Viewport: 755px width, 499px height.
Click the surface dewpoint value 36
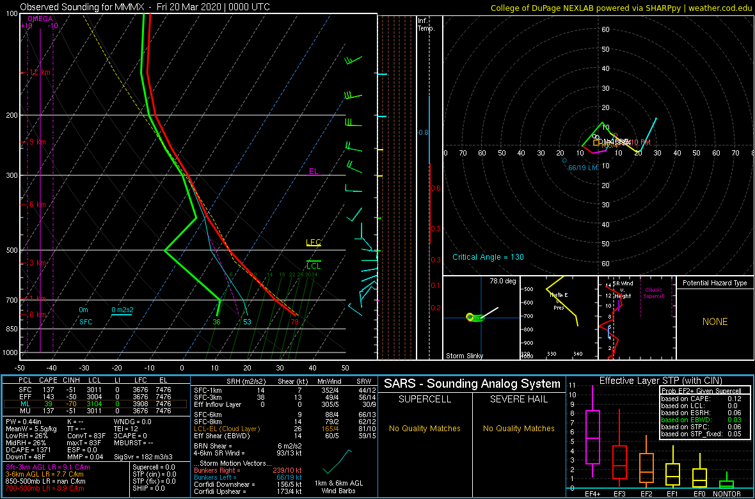[217, 321]
